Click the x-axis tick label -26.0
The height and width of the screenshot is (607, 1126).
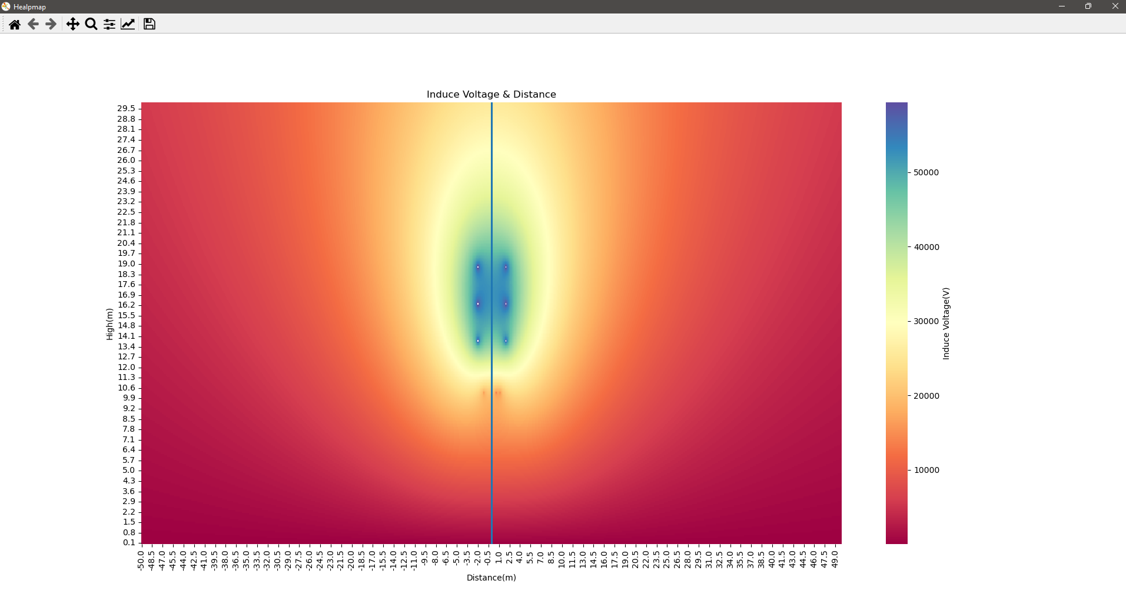pos(309,560)
